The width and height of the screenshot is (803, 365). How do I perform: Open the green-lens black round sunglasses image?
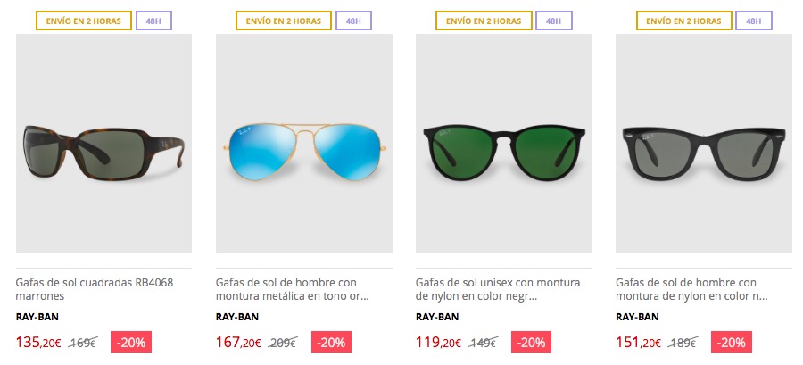[504, 144]
